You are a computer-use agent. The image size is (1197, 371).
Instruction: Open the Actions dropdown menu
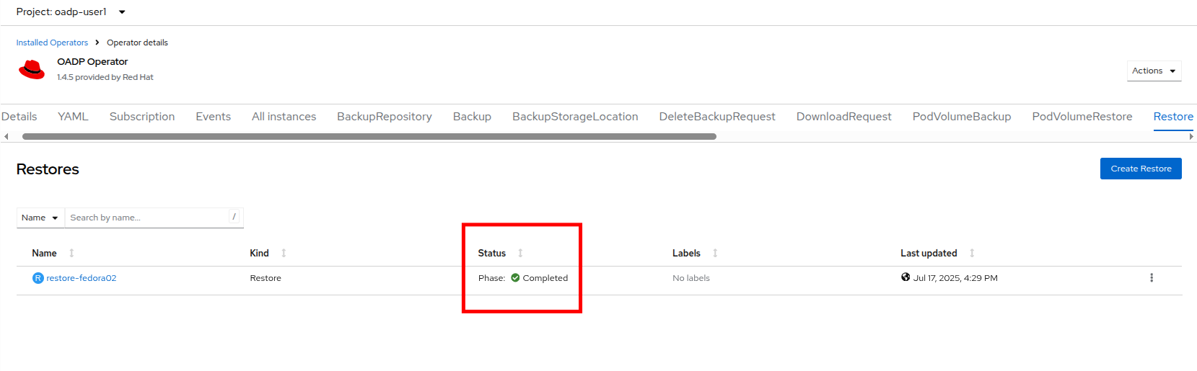(1153, 71)
